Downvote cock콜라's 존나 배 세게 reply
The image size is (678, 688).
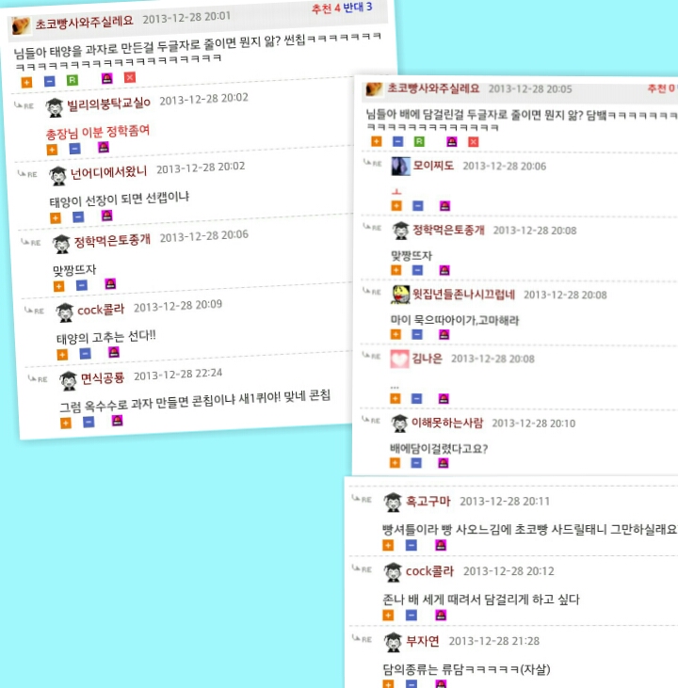[411, 615]
